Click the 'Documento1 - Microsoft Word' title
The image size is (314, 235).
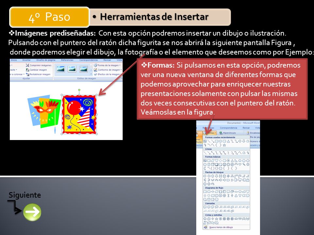coord(243,123)
